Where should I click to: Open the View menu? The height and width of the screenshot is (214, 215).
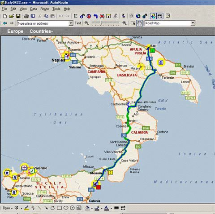click(23, 9)
